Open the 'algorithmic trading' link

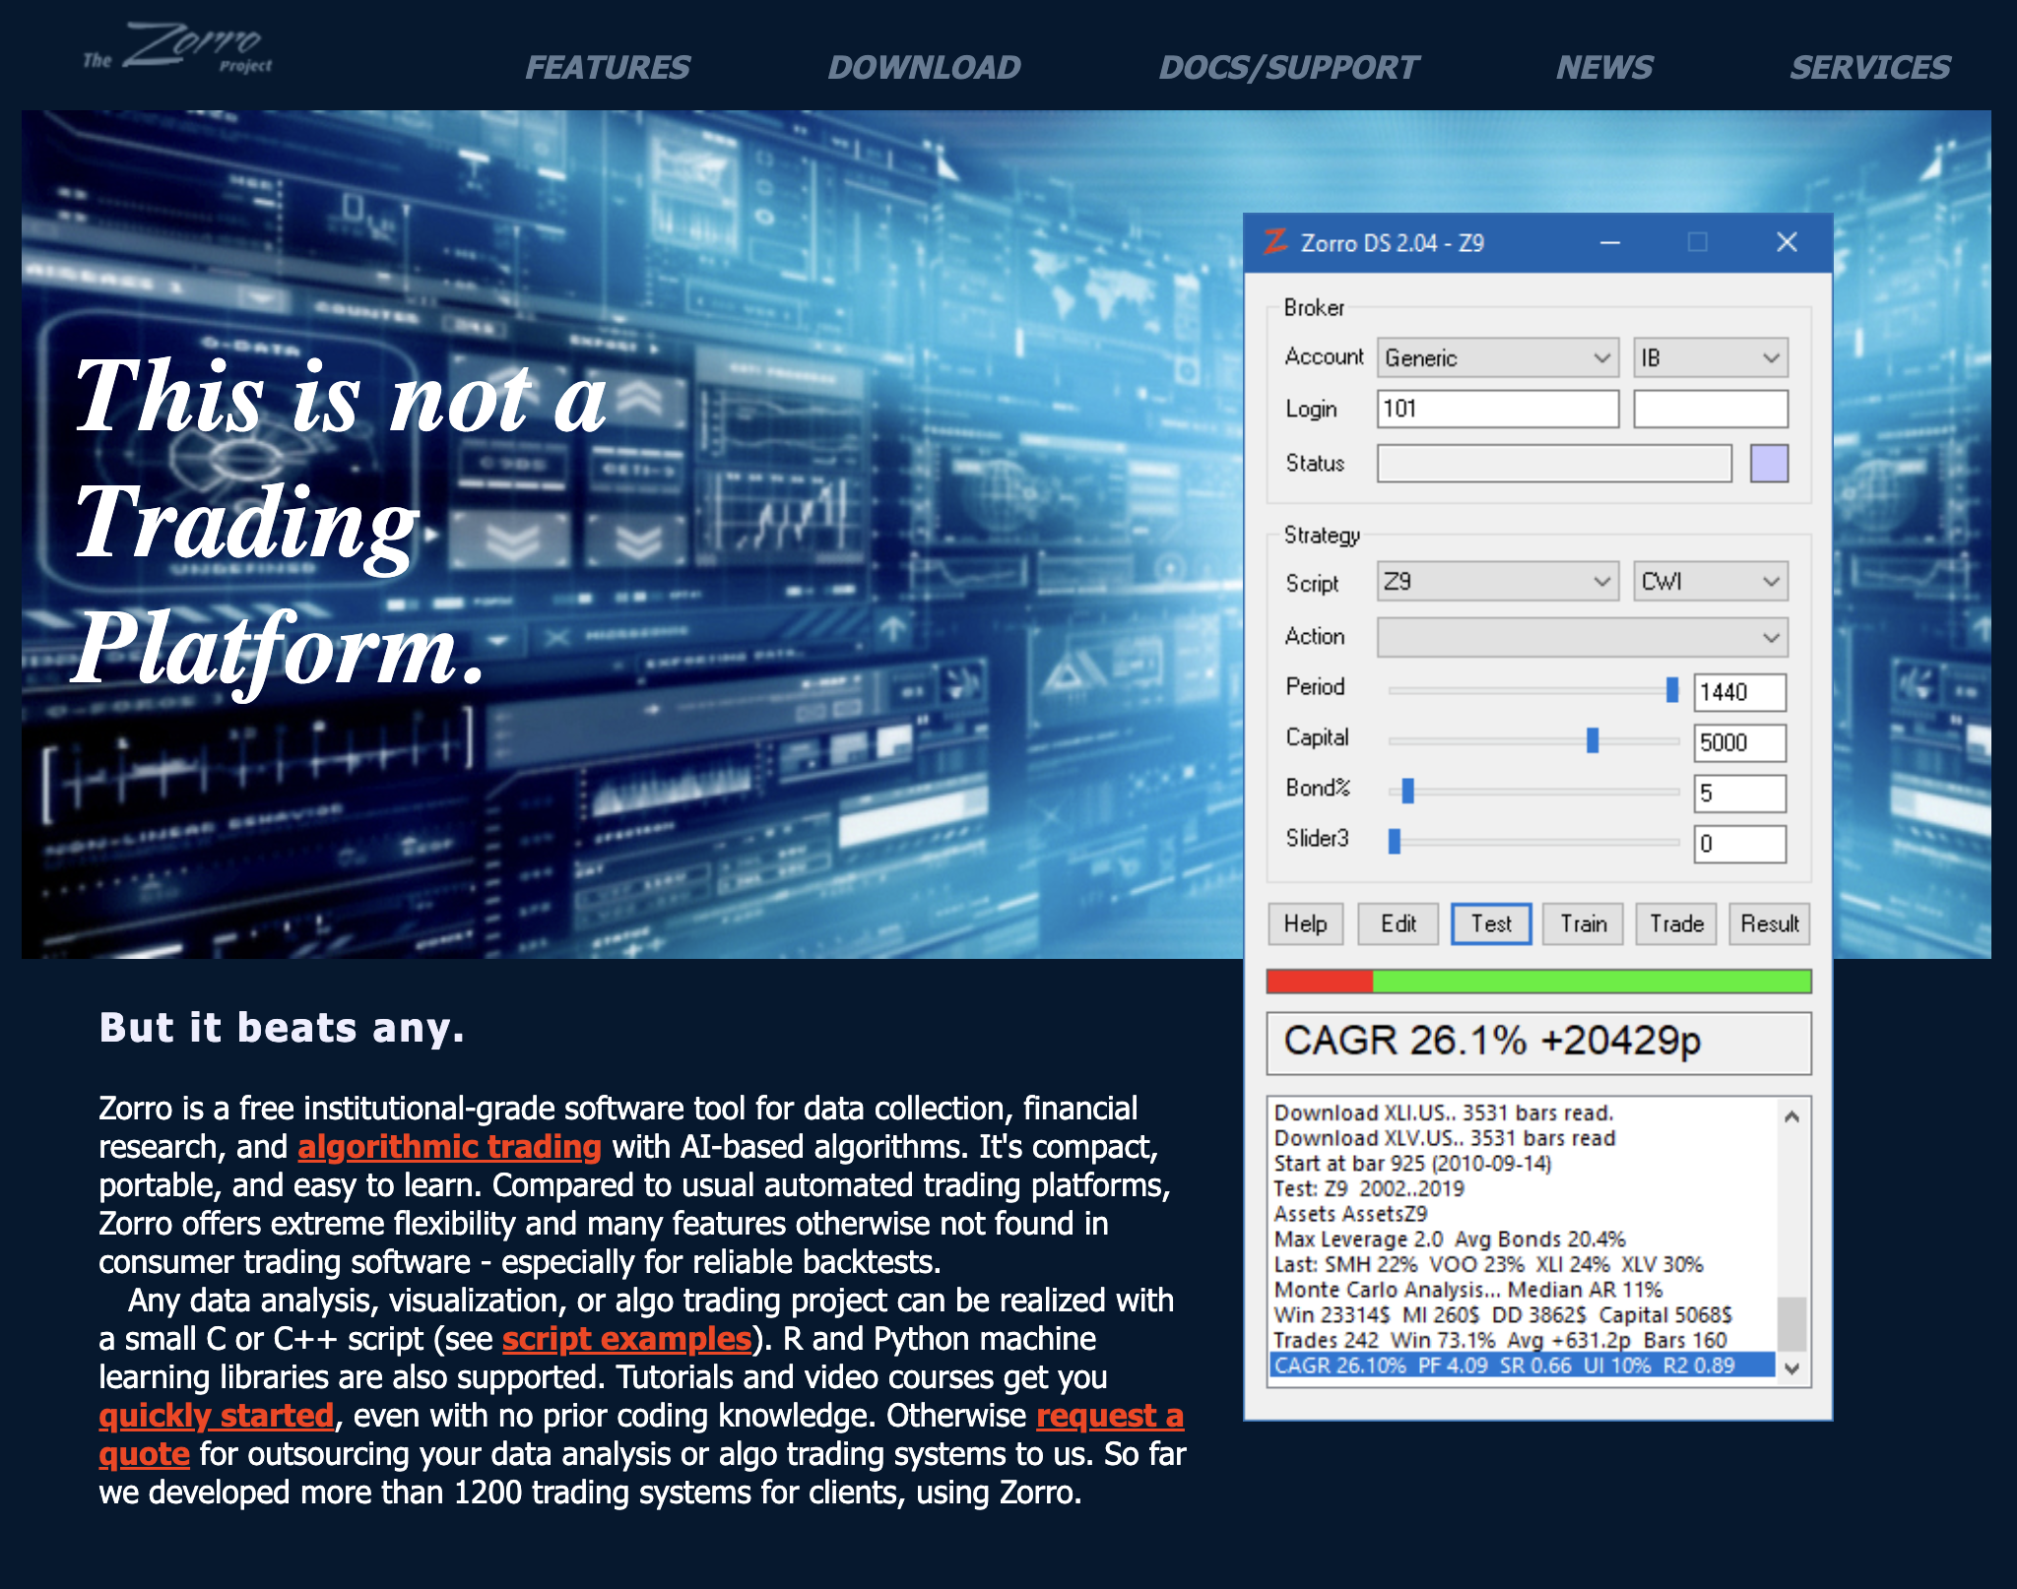tap(449, 1147)
